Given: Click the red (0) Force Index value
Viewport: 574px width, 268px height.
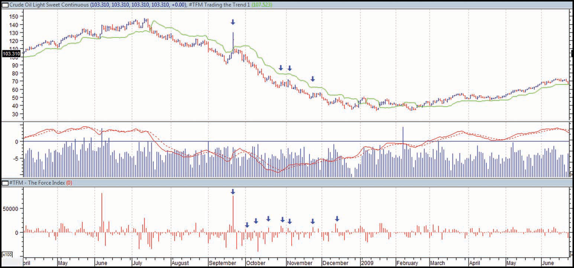Looking at the screenshot, I should click(x=69, y=183).
